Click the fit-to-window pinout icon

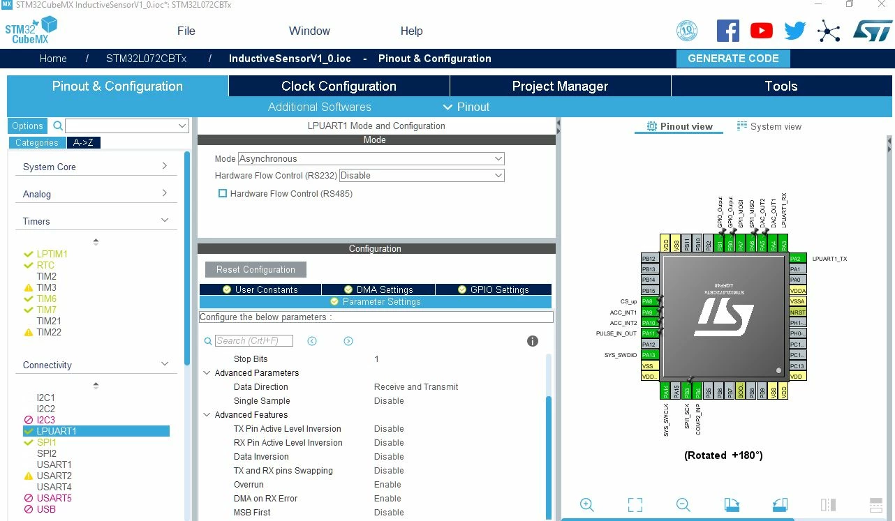pos(635,505)
